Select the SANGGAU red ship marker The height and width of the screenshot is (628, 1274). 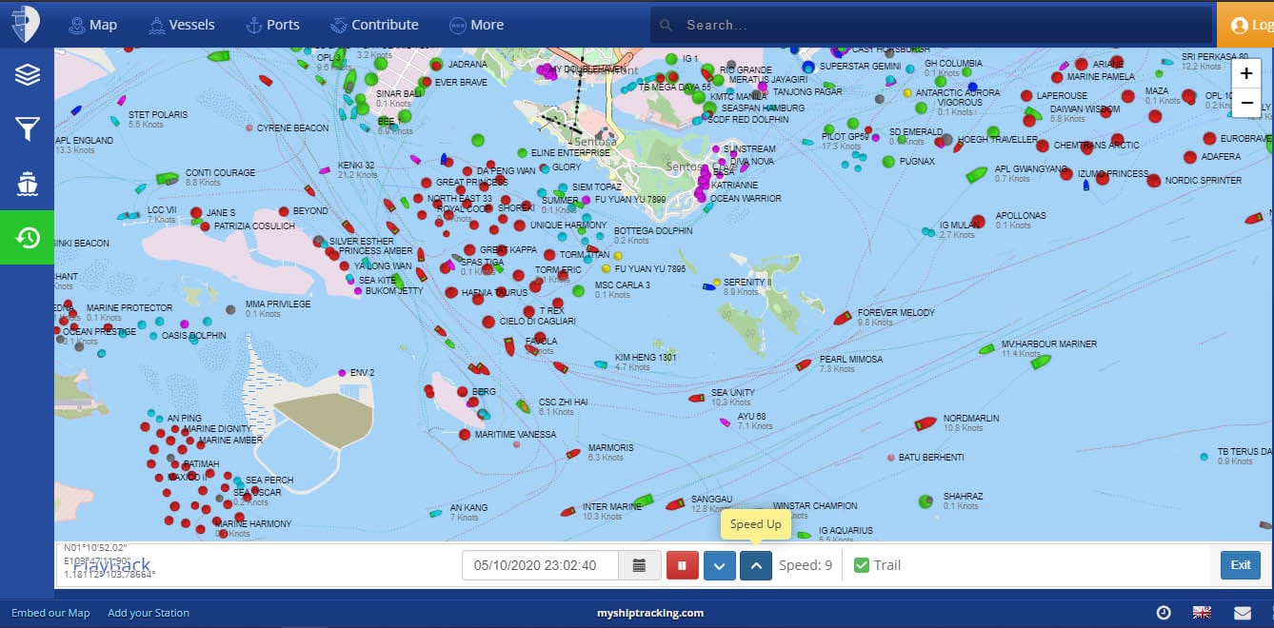(x=675, y=504)
